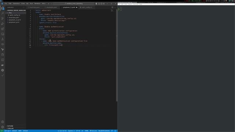Toggle secondary side bar layout icon

coord(101,4)
